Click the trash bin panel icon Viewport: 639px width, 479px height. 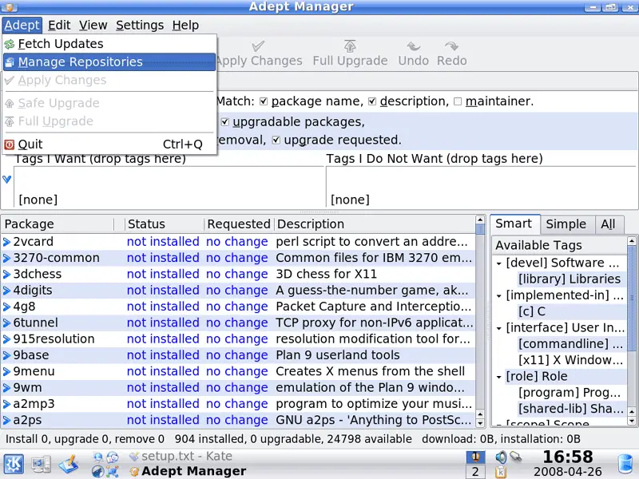[625, 465]
